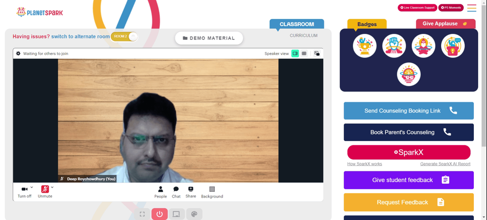Open the Chat panel

click(176, 192)
